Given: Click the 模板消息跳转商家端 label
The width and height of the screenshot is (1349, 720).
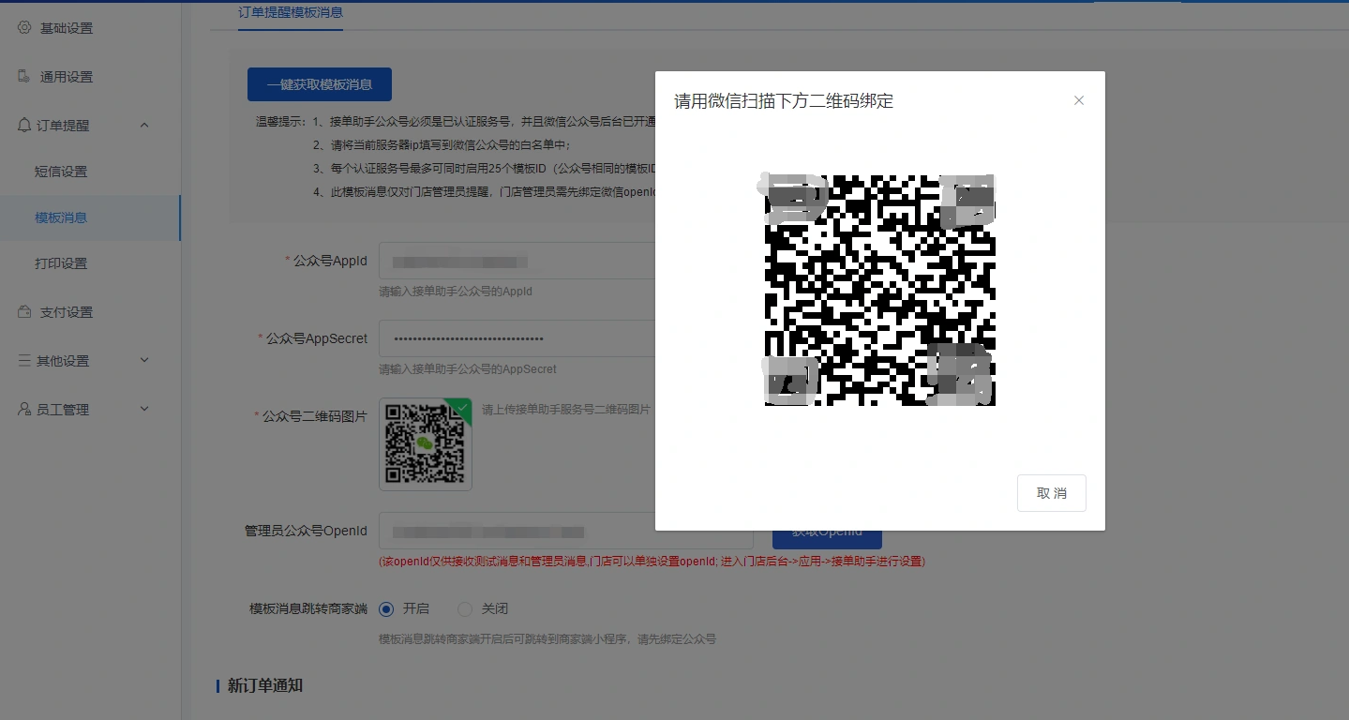Looking at the screenshot, I should pyautogui.click(x=308, y=609).
